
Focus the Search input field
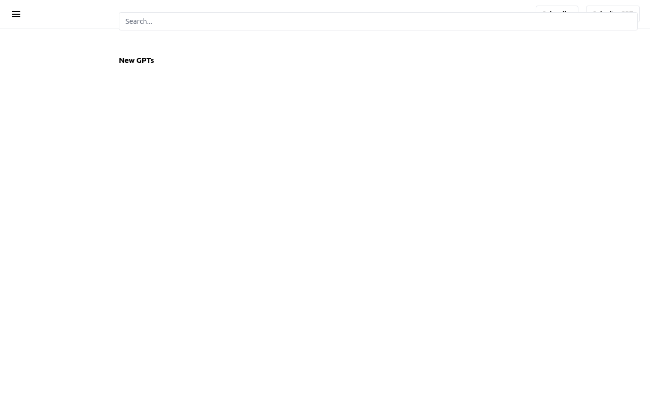pos(378,21)
